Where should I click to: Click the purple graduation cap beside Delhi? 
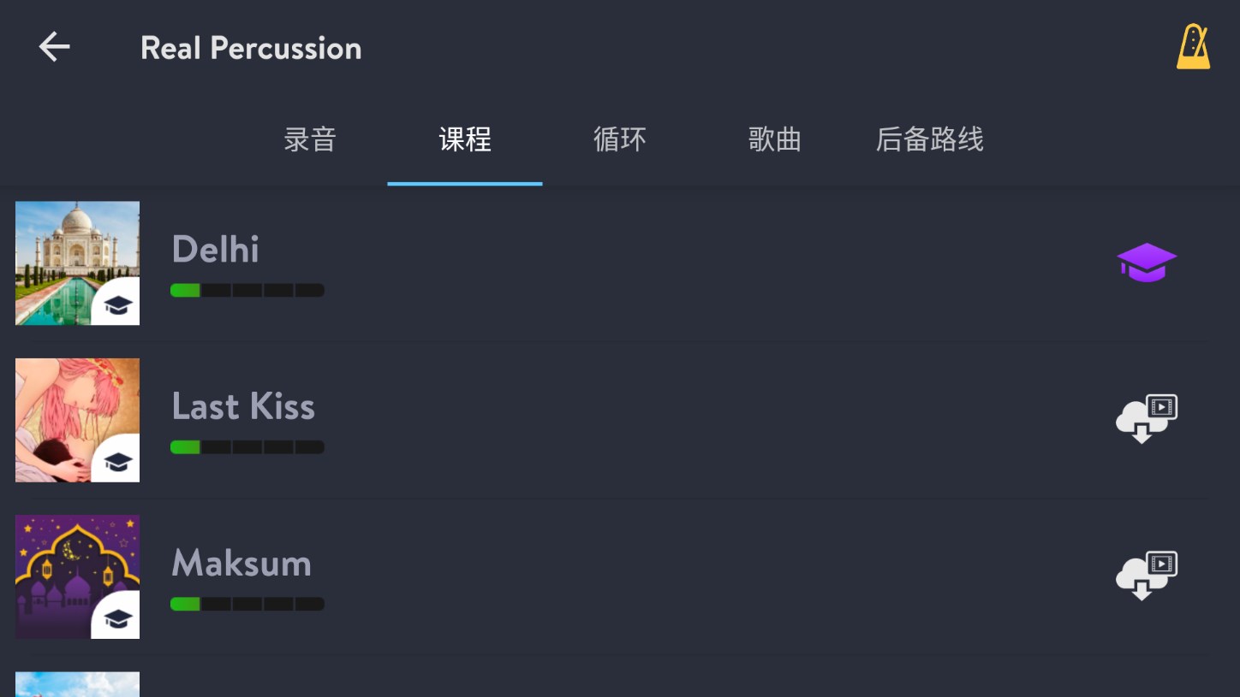(1147, 263)
